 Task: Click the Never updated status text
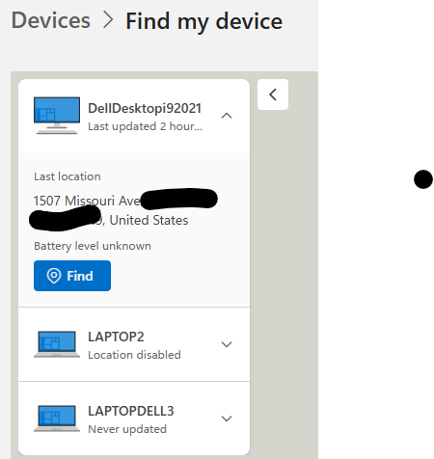[127, 429]
